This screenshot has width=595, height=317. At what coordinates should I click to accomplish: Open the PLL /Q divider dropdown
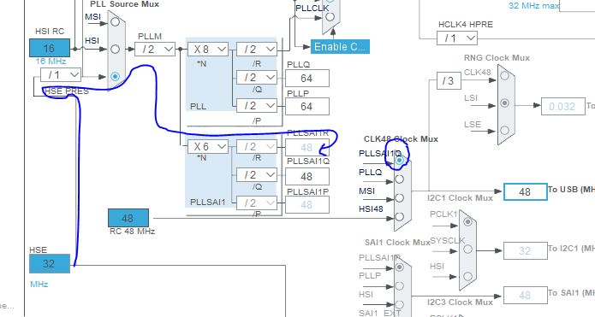(257, 78)
